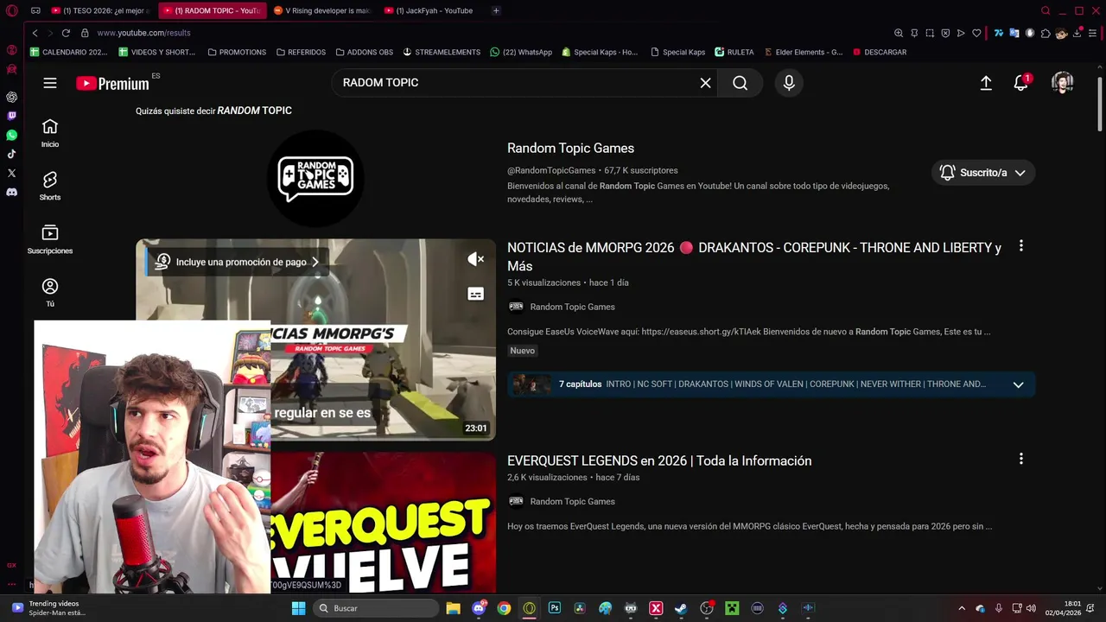Screen dimensions: 1106x622
Task: Go to Inicio in YouTube sidebar
Action: tap(50, 133)
